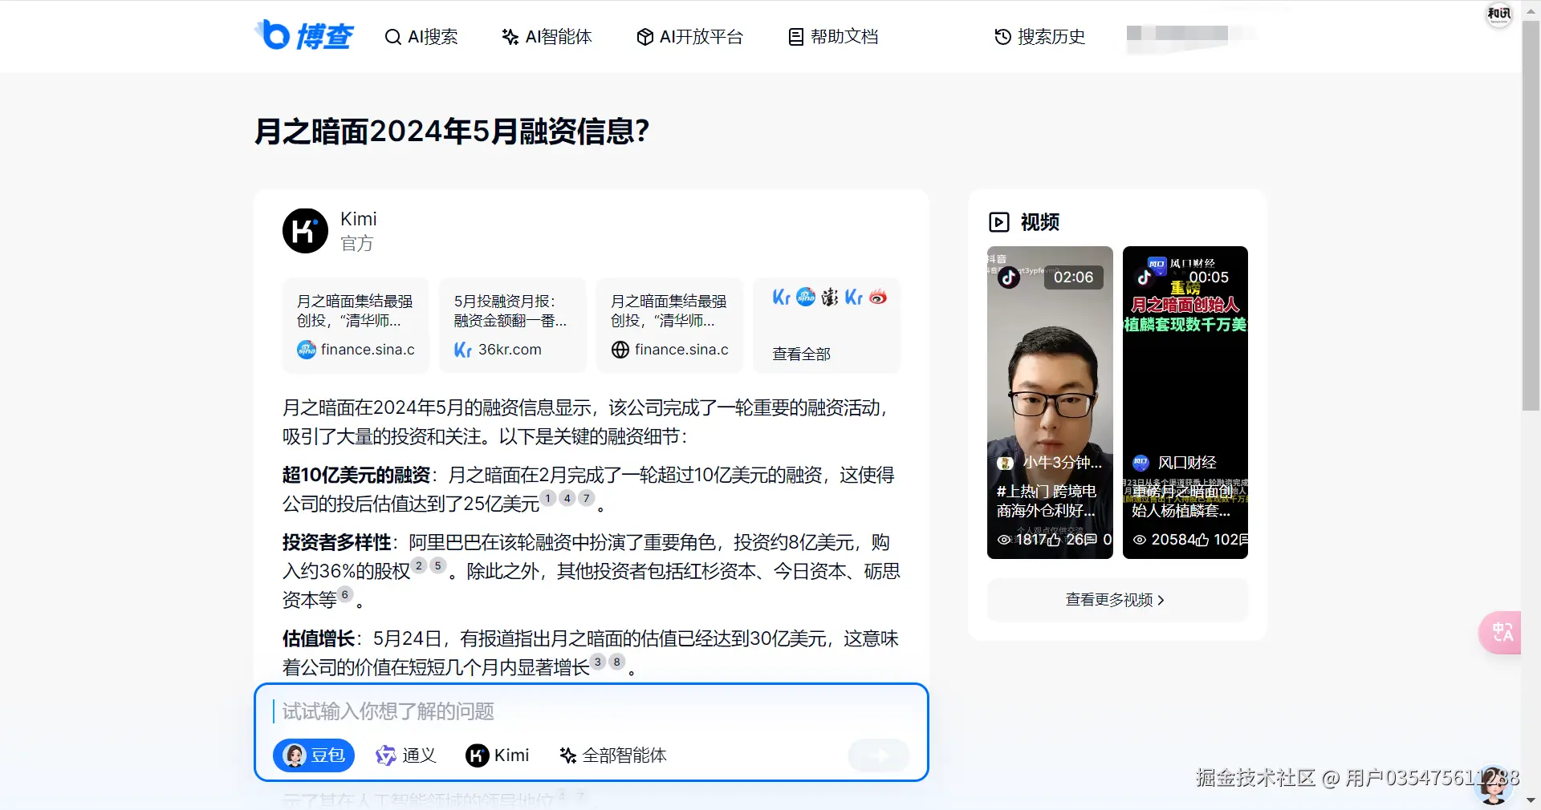Viewport: 1541px width, 810px height.
Task: Click the Sina icon in the 查看全部 card
Action: coord(806,297)
